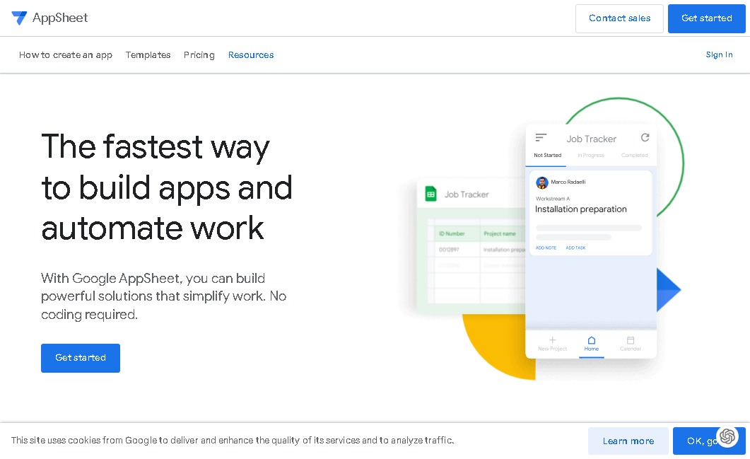Select the In Progress tab
750x459 pixels.
591,155
